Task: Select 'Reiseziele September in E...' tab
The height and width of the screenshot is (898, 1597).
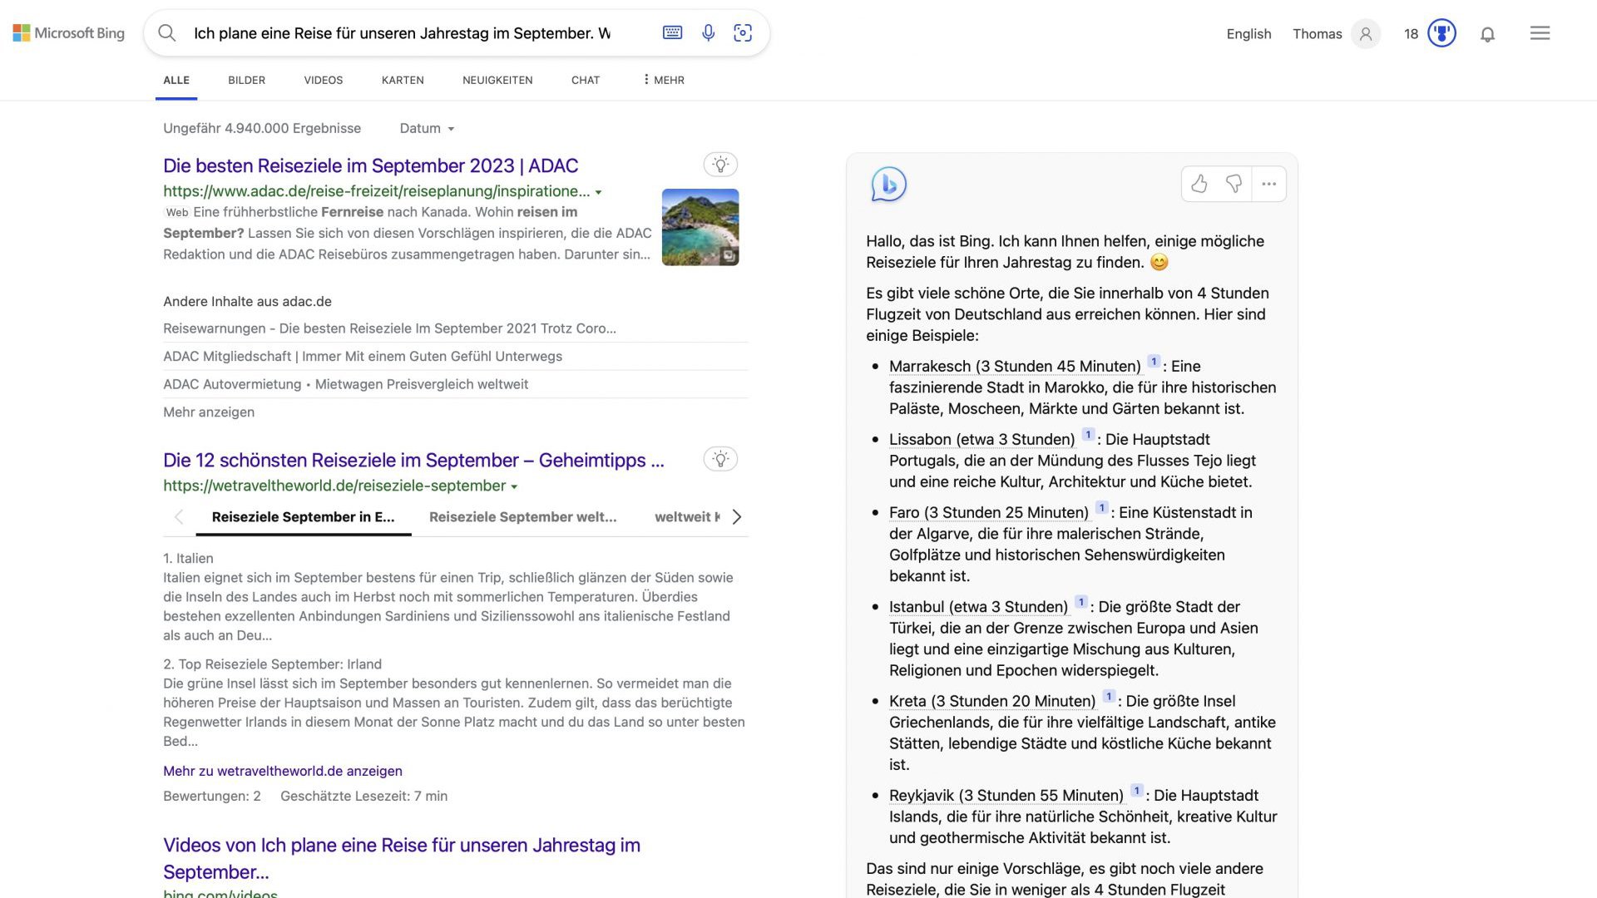Action: [304, 517]
